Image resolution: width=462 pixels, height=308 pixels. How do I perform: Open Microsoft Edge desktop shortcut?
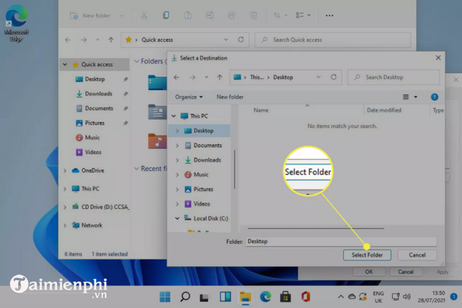coord(16,23)
